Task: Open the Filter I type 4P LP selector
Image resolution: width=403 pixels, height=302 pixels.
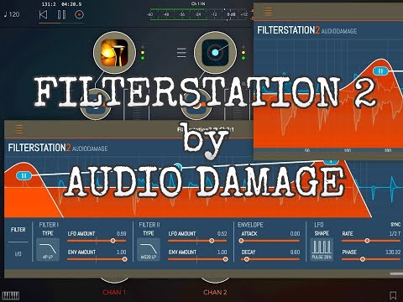Action: pyautogui.click(x=48, y=249)
